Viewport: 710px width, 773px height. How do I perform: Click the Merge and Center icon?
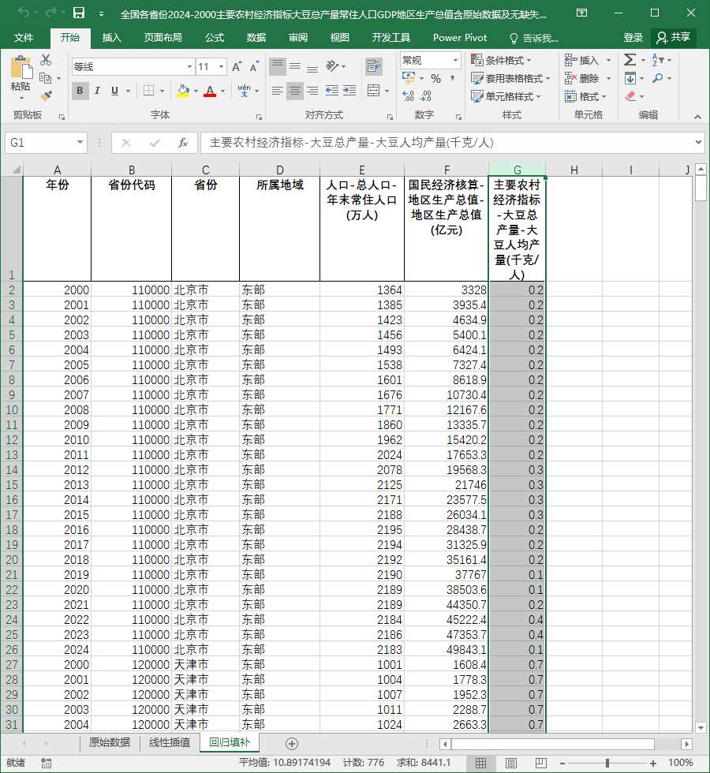tap(374, 91)
